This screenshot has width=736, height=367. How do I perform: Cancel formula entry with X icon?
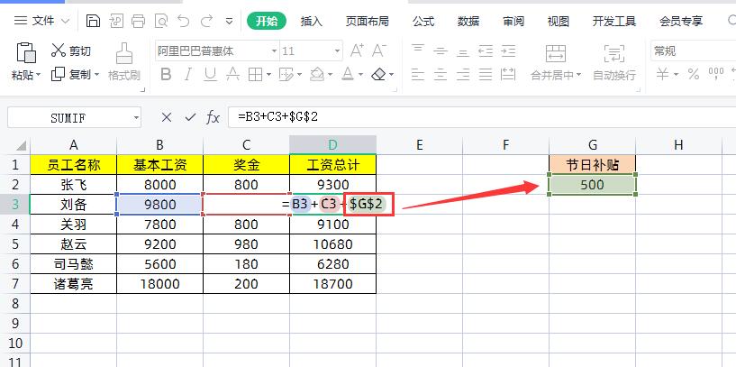[x=166, y=117]
